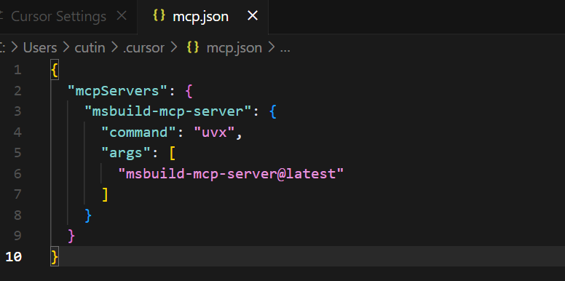565x281 pixels.
Task: Click line number 5 in gutter
Action: 17,153
